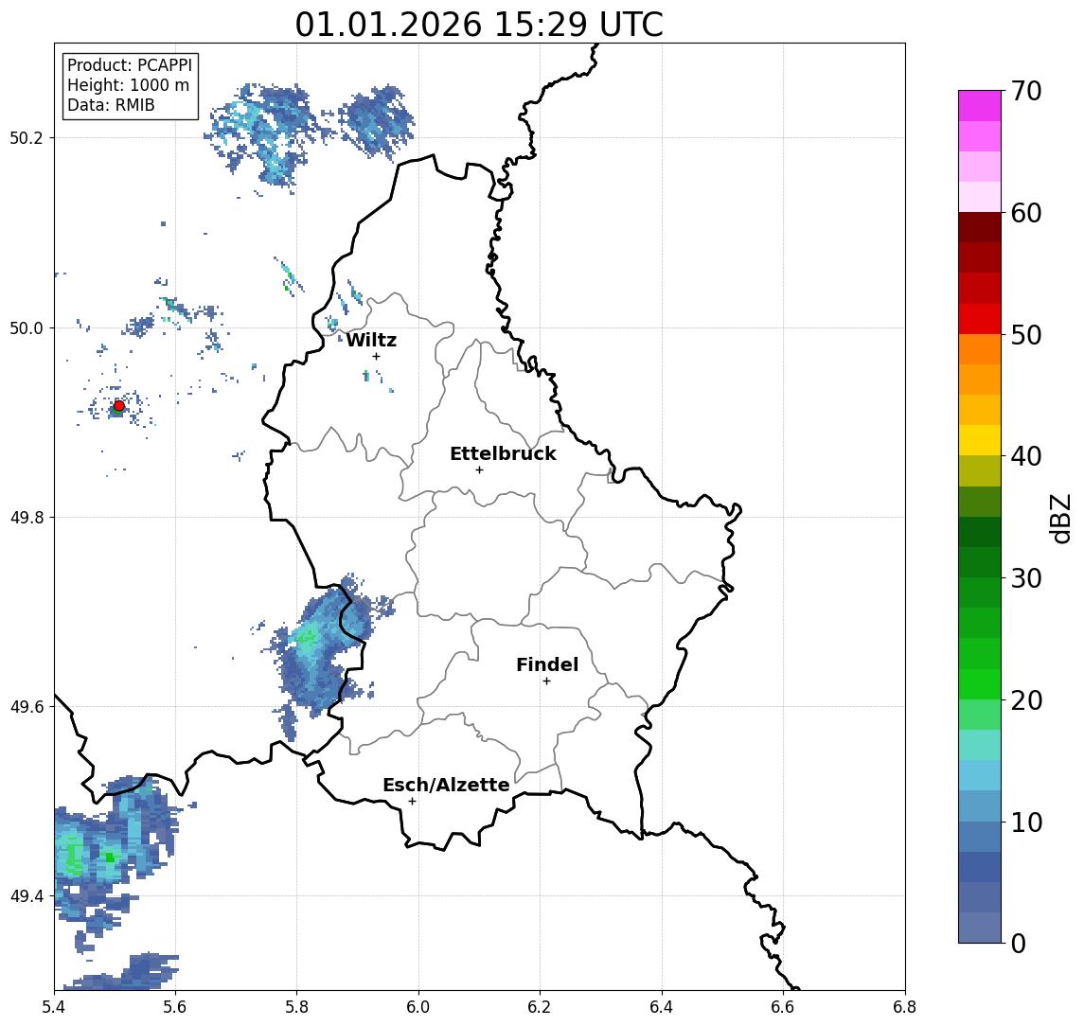
Task: Click the 6.6 longitude axis label
Action: click(x=783, y=1007)
